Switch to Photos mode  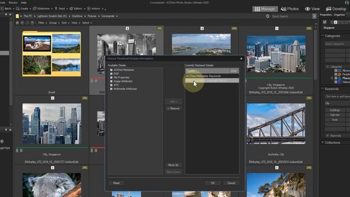point(290,9)
